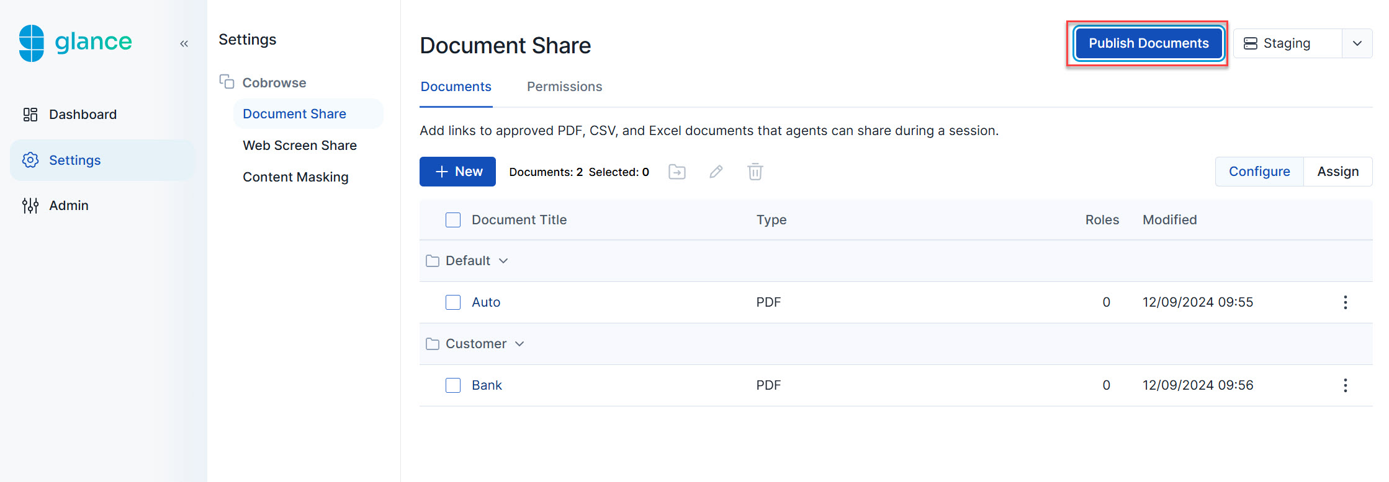This screenshot has width=1389, height=482.
Task: Collapse the sidebar with double-chevron icon
Action: (184, 43)
